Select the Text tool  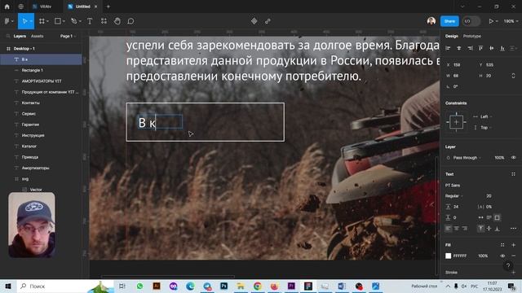coord(90,21)
